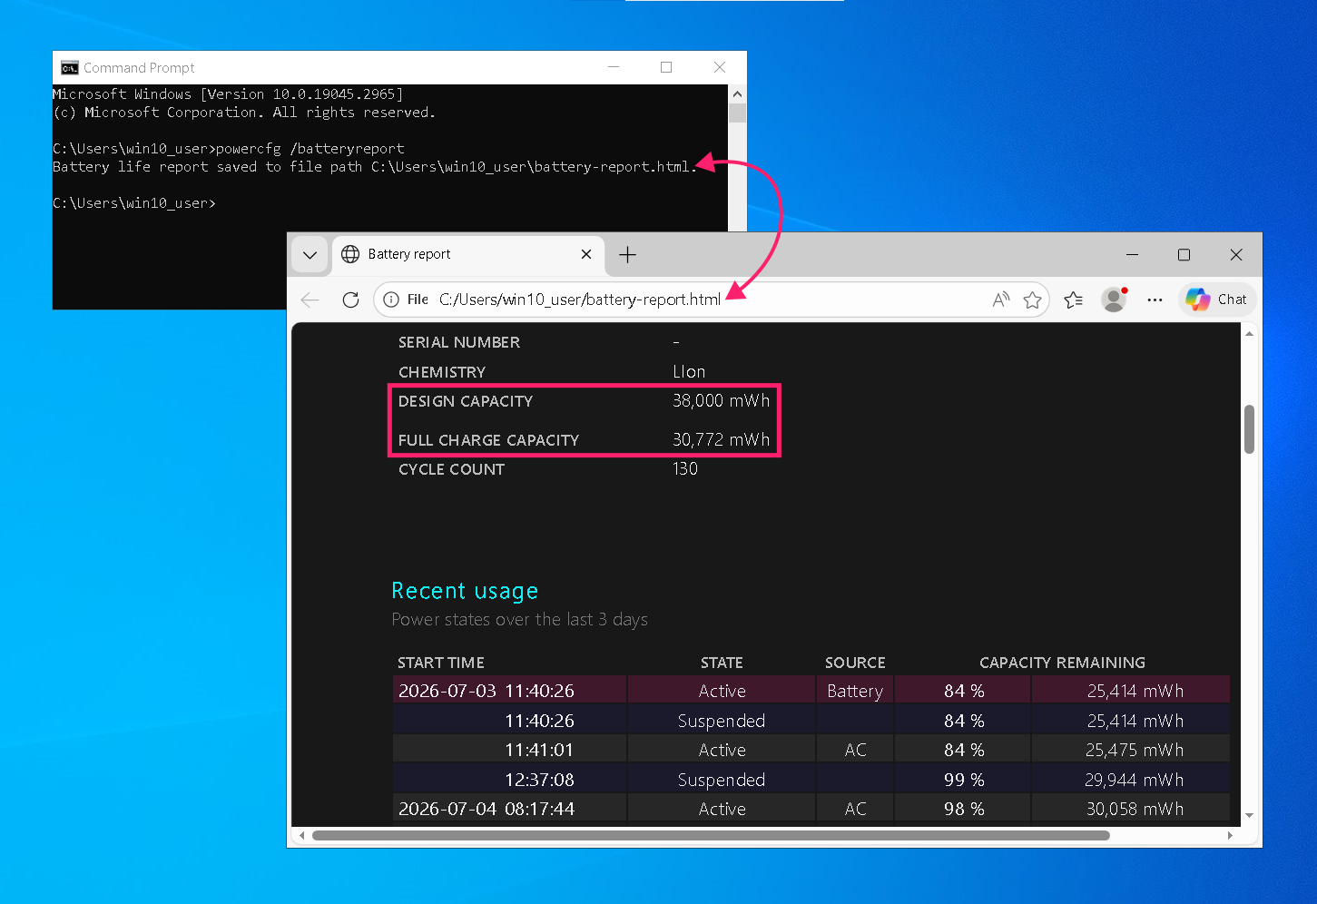Open the Settings and more menu
1317x904 pixels.
point(1155,300)
